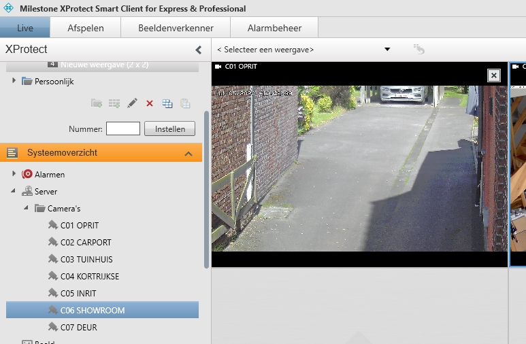Click the camera icon beside C01 OPRIT title
The height and width of the screenshot is (344, 526).
(218, 67)
